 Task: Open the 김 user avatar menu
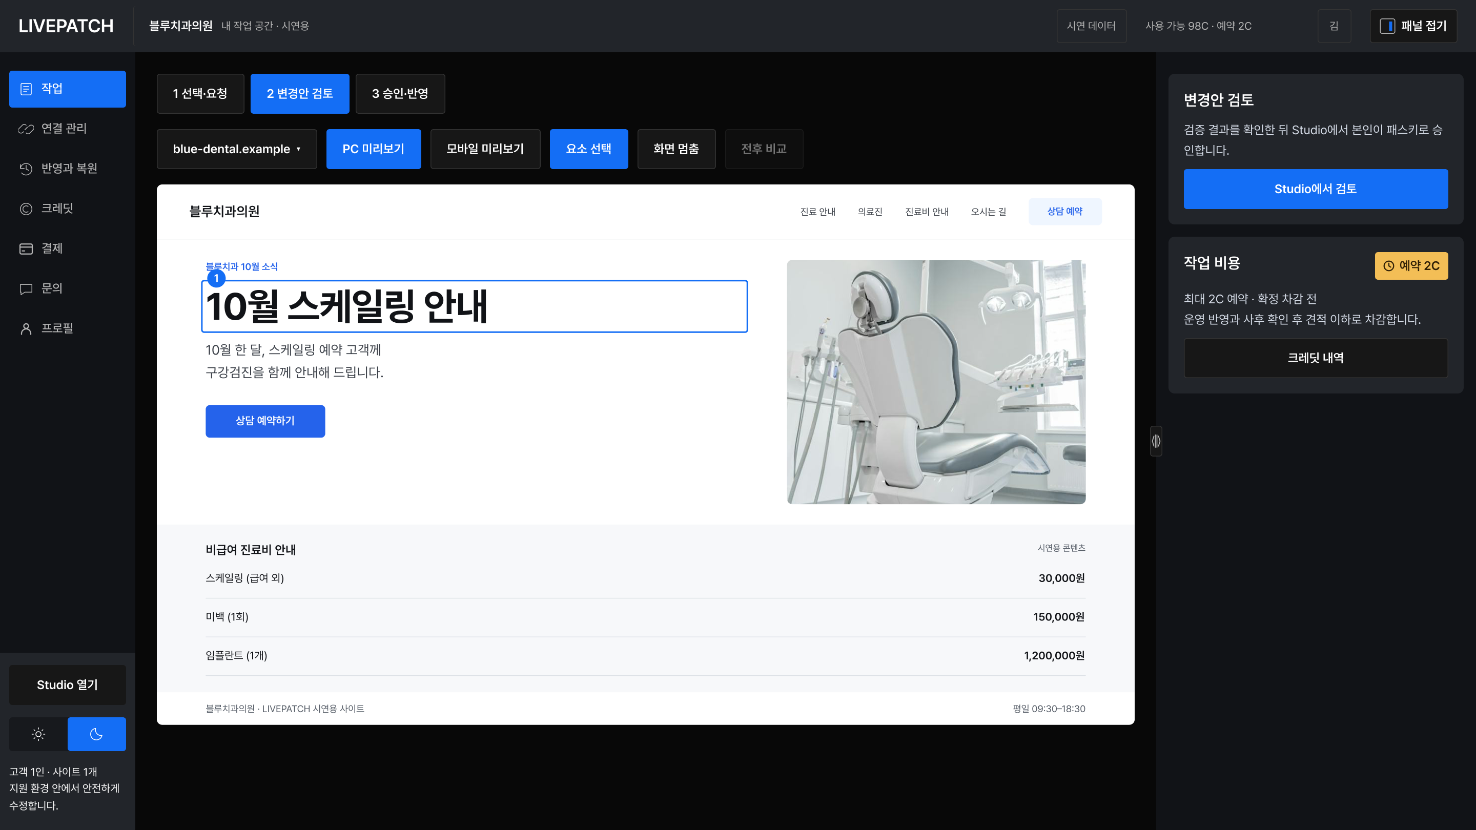(x=1334, y=26)
